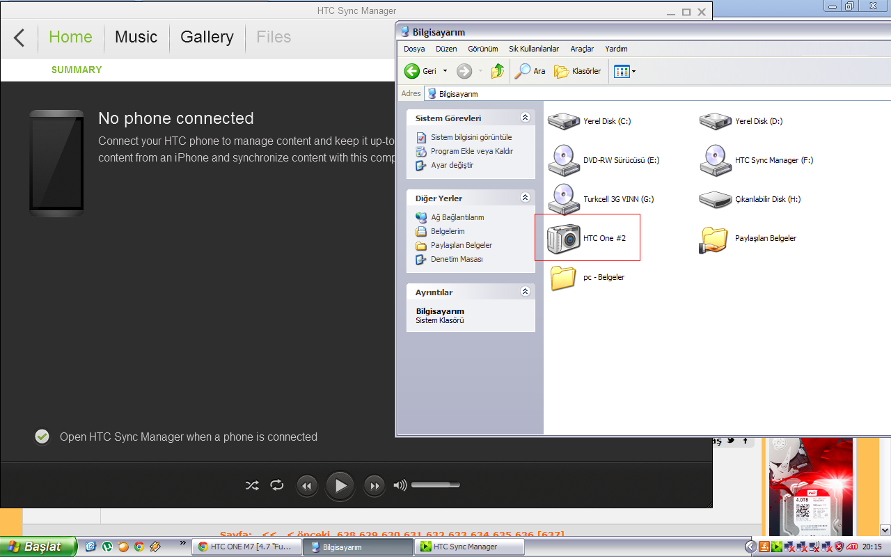891x557 pixels.
Task: Toggle shuffle in the player bar
Action: 252,485
